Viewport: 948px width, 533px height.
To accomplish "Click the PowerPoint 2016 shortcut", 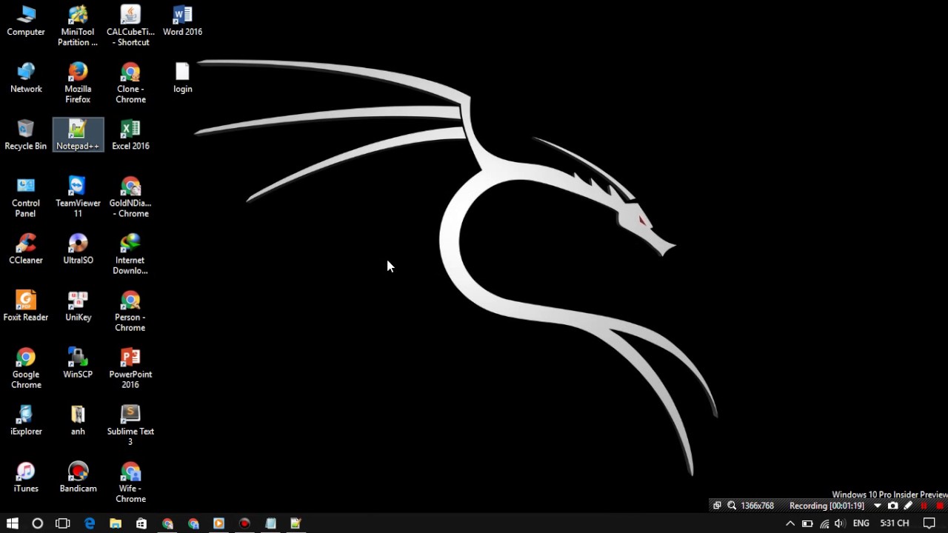I will tap(130, 368).
